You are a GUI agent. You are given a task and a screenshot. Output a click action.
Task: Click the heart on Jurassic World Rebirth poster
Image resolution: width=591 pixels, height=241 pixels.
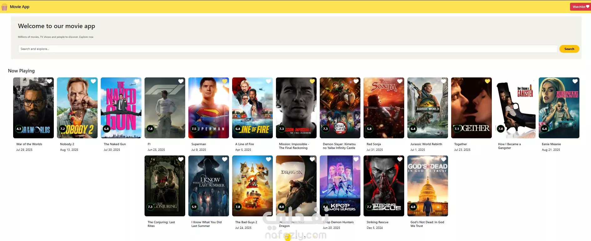point(444,81)
